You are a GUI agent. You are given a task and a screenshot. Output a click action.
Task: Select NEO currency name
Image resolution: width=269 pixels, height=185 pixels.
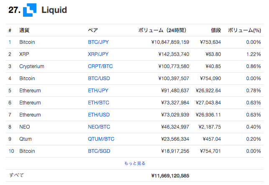[x=25, y=127]
